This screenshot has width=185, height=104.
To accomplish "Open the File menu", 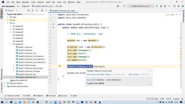I will 8,2.
